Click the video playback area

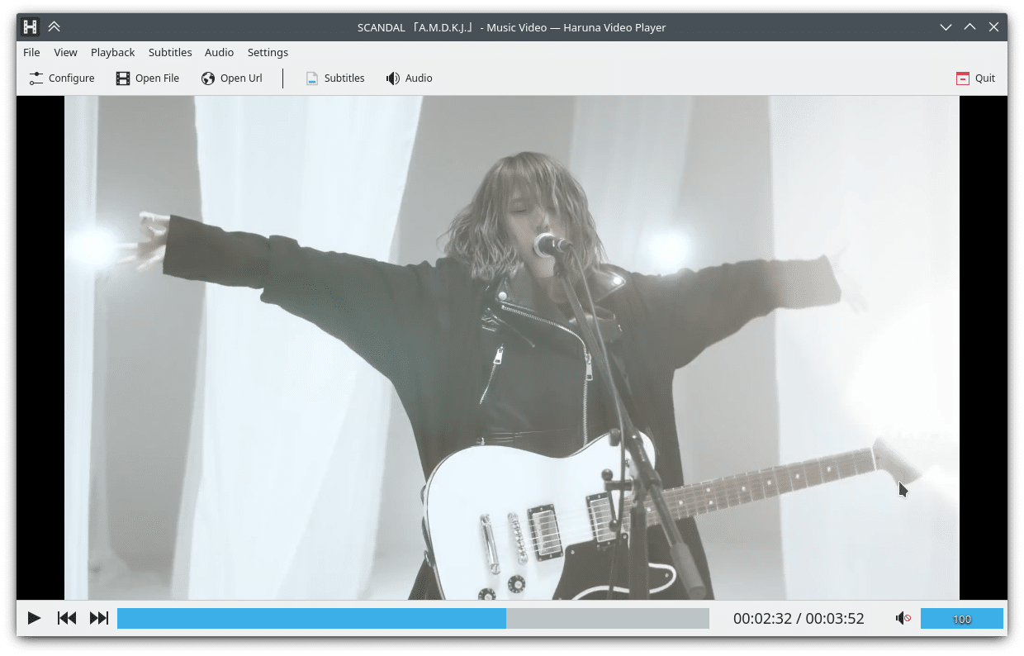point(512,348)
